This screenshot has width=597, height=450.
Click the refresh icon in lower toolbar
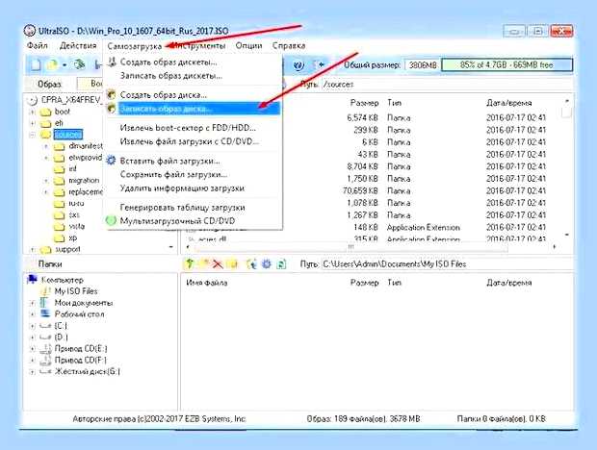[x=281, y=263]
